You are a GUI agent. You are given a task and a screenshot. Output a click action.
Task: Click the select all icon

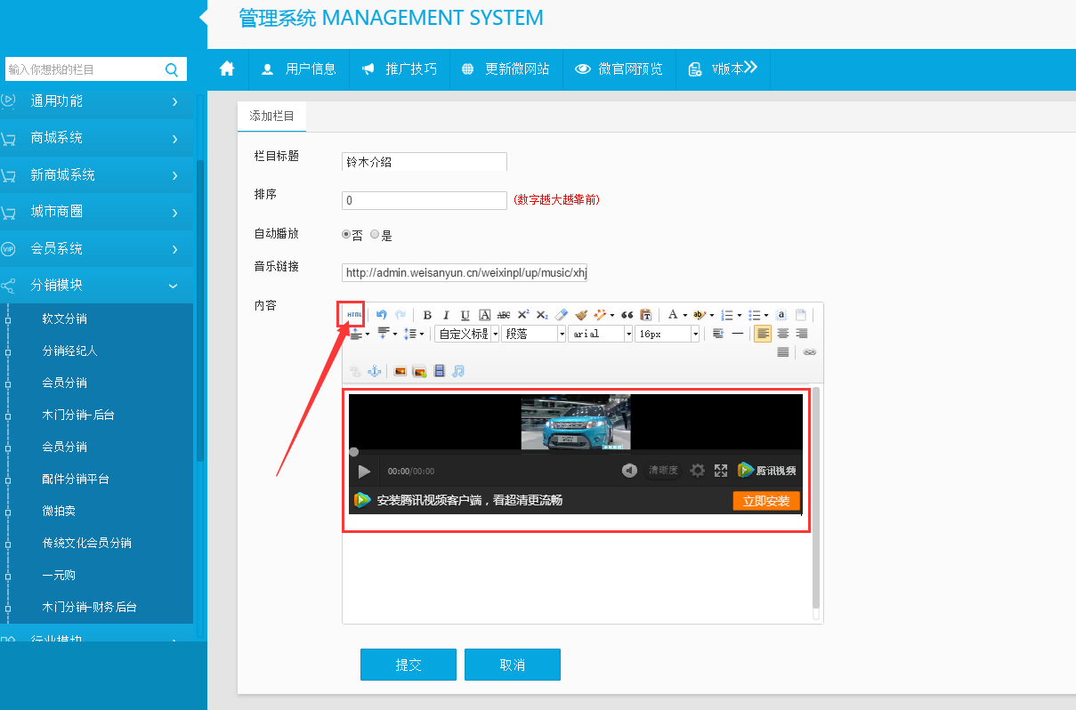pos(781,315)
